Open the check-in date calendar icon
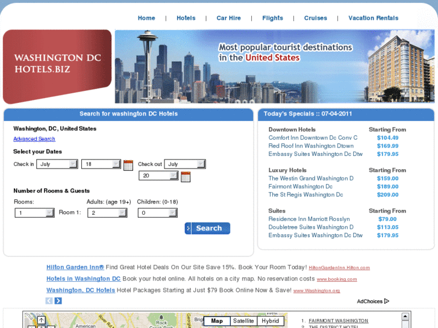This screenshot has height=328, width=438. pyautogui.click(x=128, y=165)
